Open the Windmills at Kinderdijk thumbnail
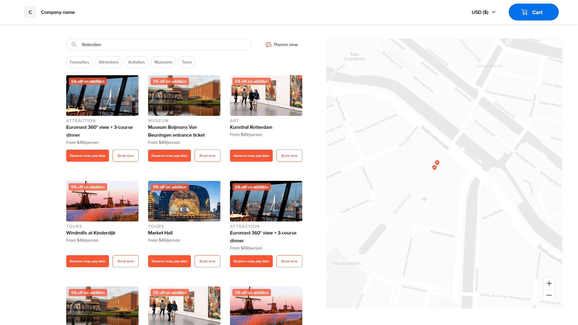Image resolution: width=578 pixels, height=325 pixels. [102, 201]
